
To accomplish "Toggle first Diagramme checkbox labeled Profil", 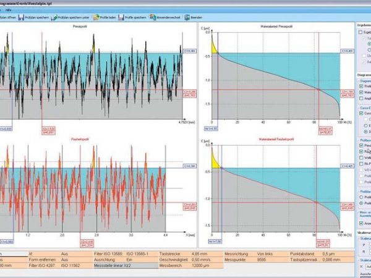I will (x=361, y=86).
